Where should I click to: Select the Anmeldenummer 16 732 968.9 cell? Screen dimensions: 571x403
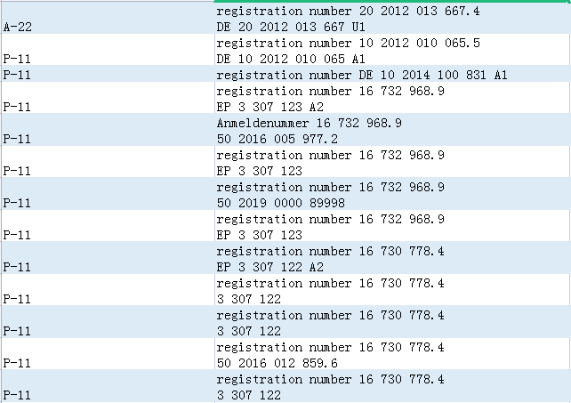(391, 131)
